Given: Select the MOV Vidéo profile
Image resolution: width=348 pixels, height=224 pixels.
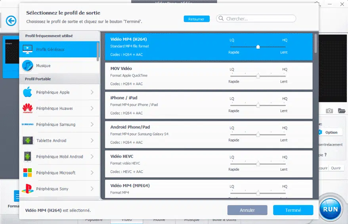Looking at the screenshot, I should pos(208,76).
